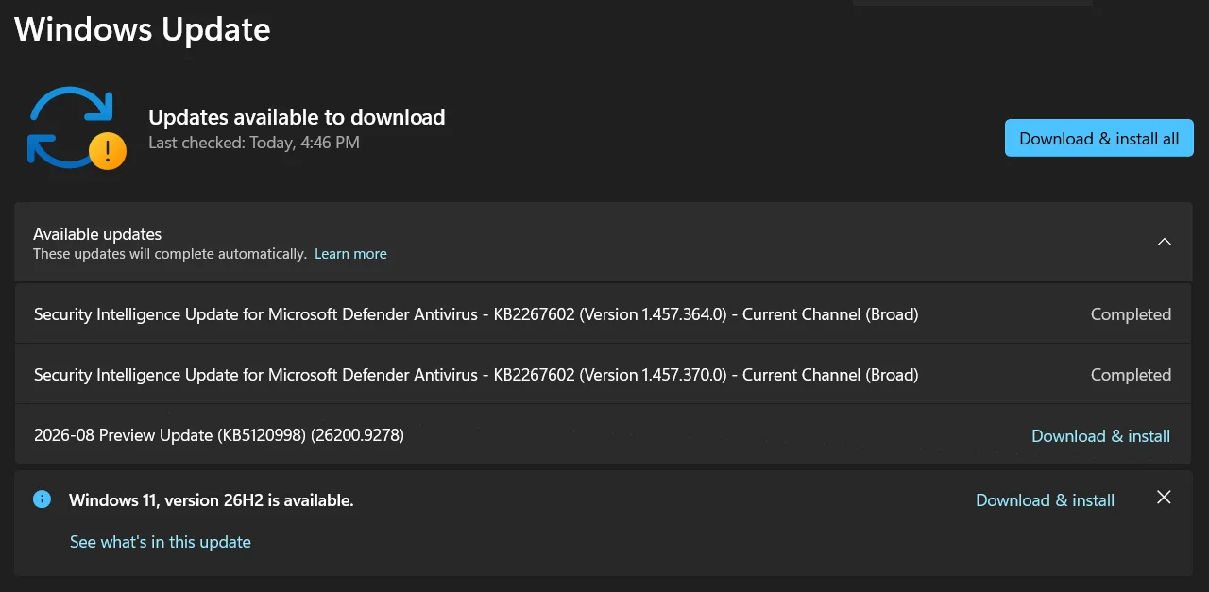Dismiss the Windows 11 26H2 notification
This screenshot has width=1209, height=592.
1164,498
